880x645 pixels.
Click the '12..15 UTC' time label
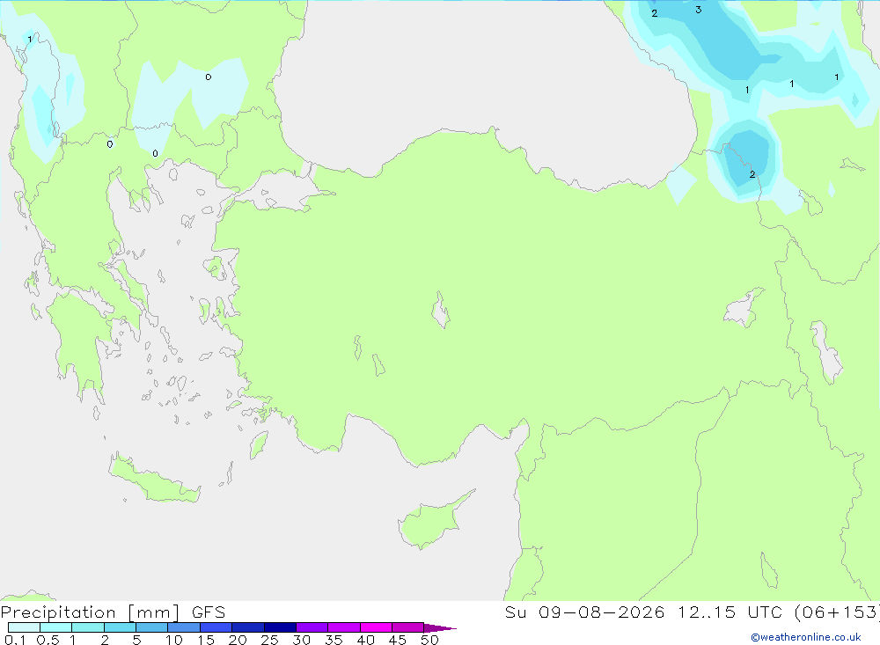pyautogui.click(x=730, y=612)
